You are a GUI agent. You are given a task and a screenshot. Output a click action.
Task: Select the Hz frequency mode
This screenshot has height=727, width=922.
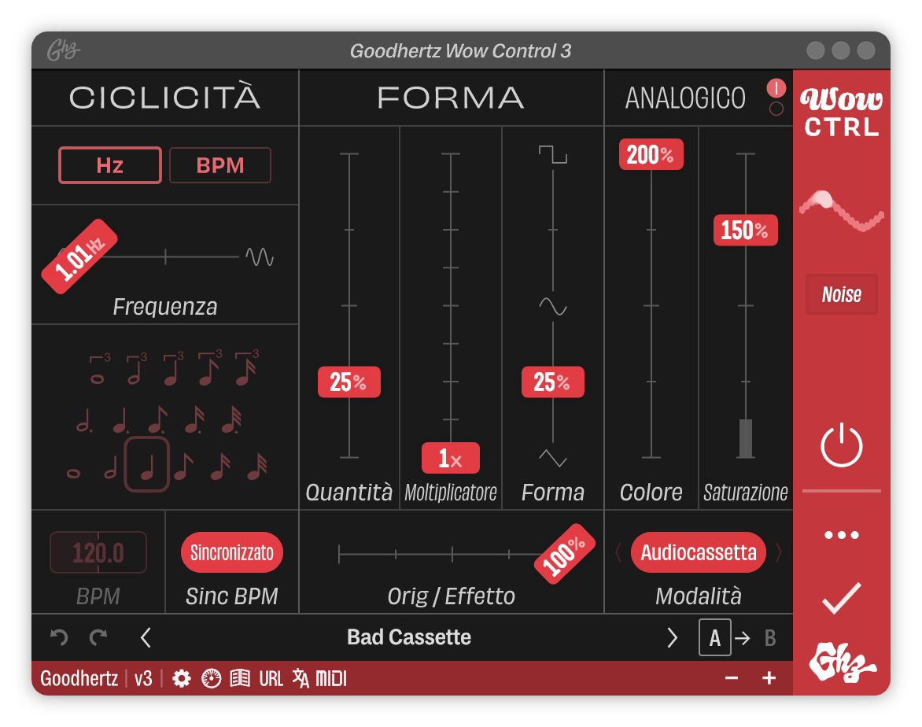point(110,165)
